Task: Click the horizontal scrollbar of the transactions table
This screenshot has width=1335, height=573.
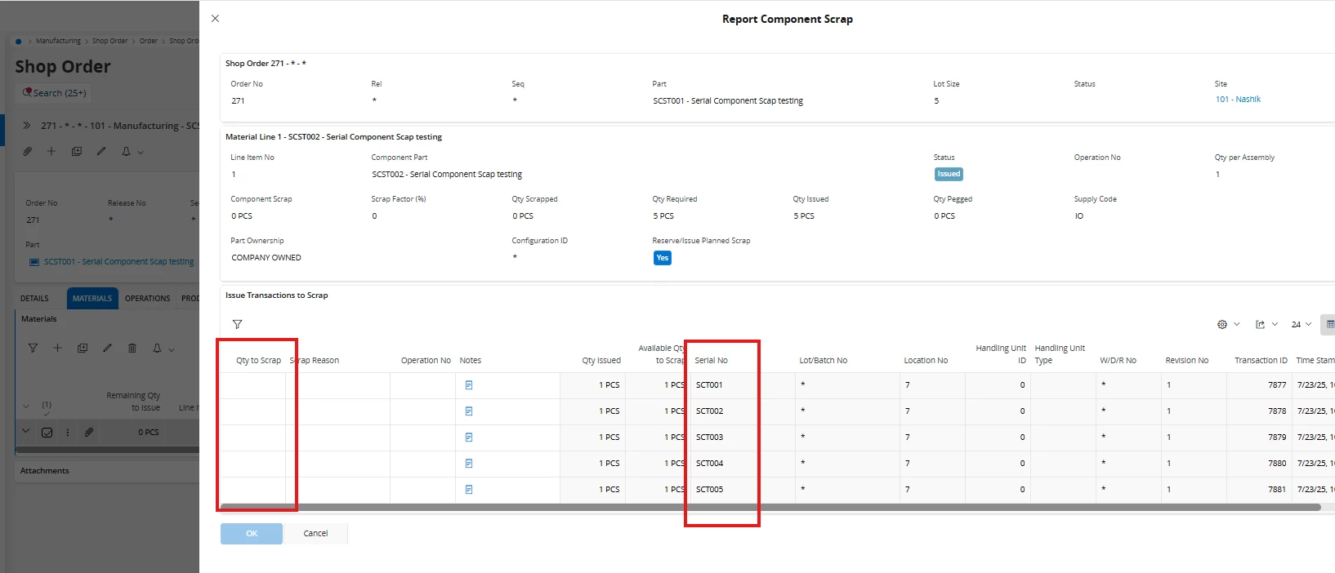Action: tap(770, 507)
